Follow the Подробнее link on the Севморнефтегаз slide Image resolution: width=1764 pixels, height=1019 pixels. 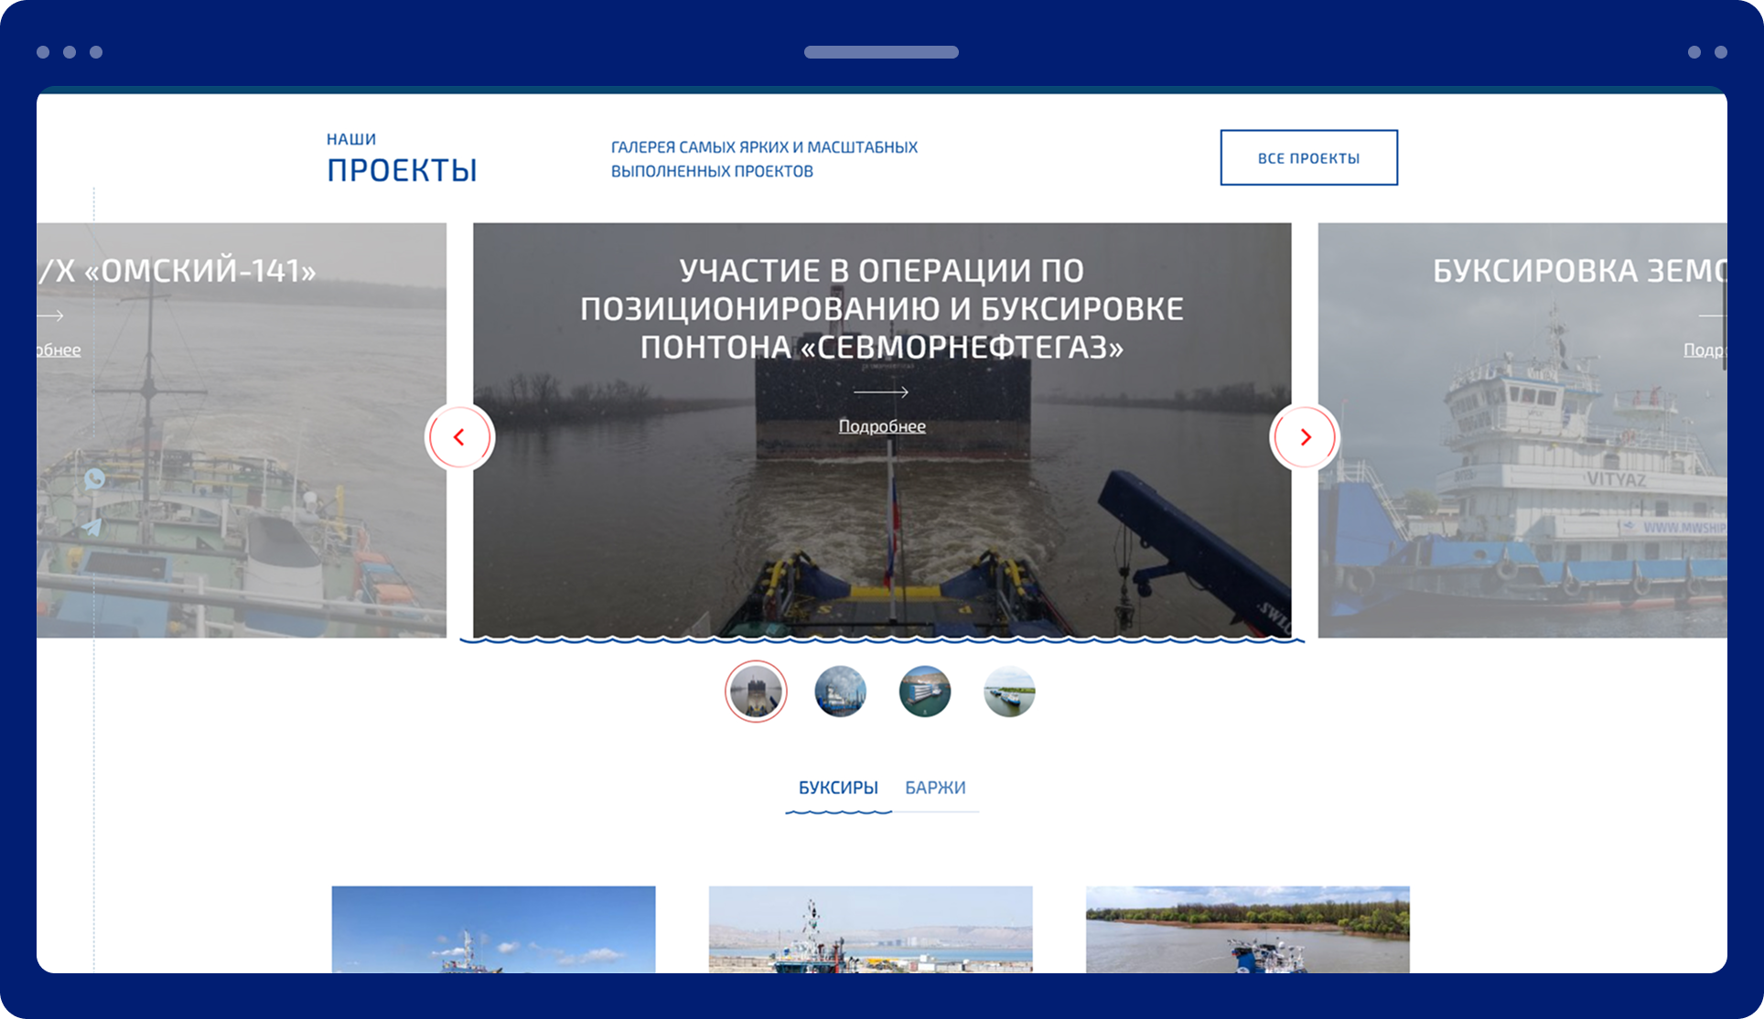882,426
